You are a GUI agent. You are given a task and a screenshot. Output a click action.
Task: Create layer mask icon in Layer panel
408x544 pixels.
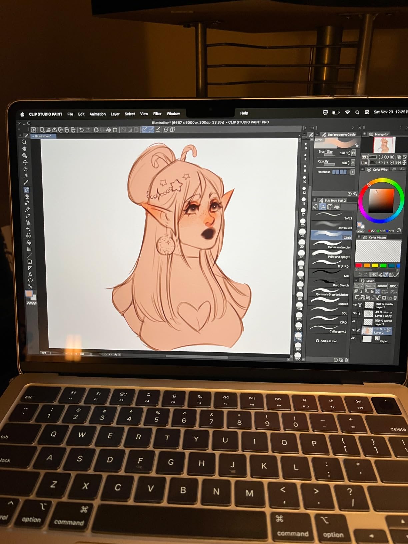[x=384, y=298]
